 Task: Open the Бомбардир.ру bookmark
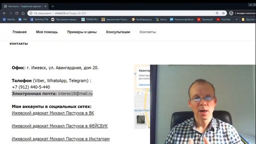142,20
